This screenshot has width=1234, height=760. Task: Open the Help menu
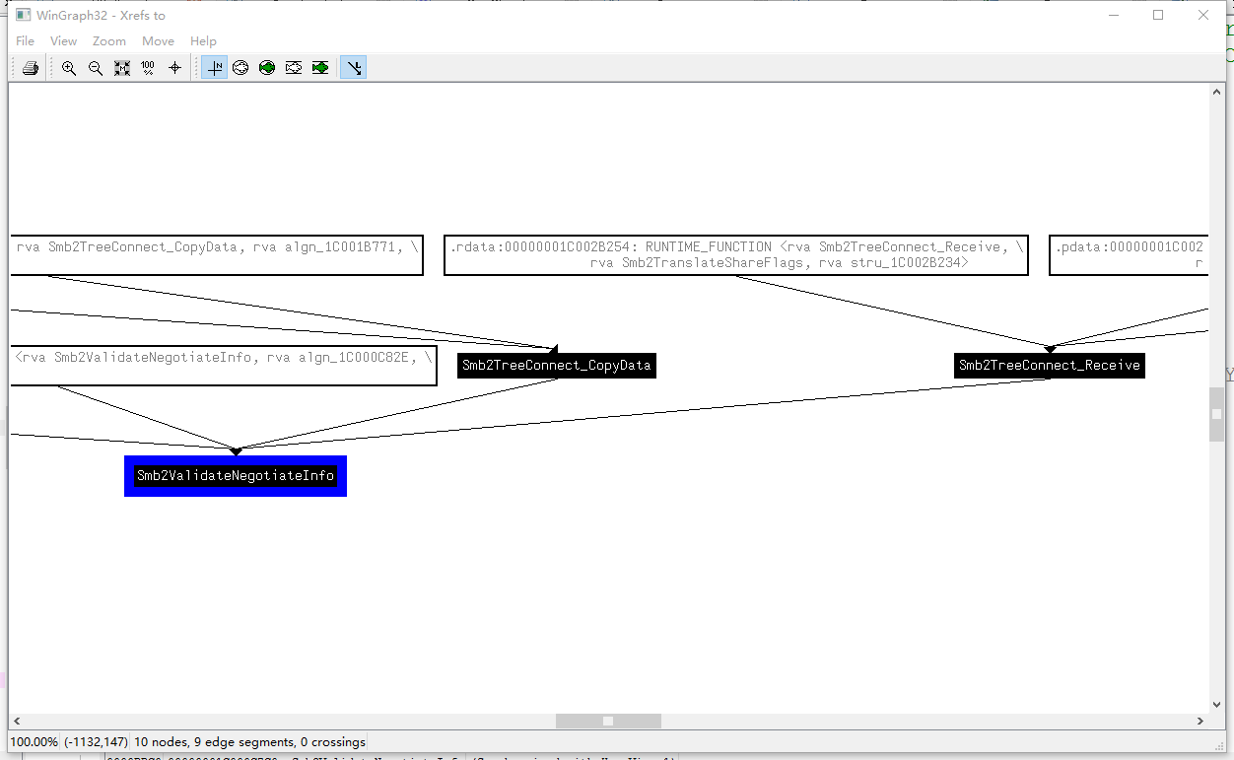click(203, 41)
